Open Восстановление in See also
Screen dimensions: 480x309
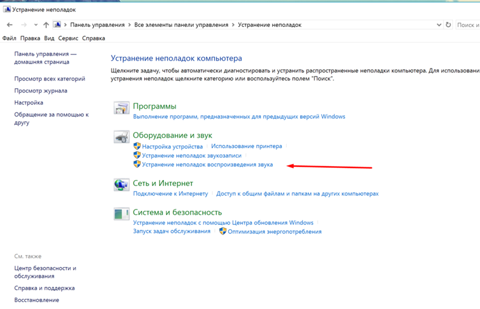(37, 300)
